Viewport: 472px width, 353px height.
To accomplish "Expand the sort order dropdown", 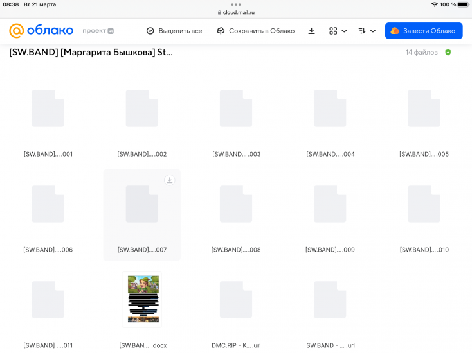I will tap(367, 31).
